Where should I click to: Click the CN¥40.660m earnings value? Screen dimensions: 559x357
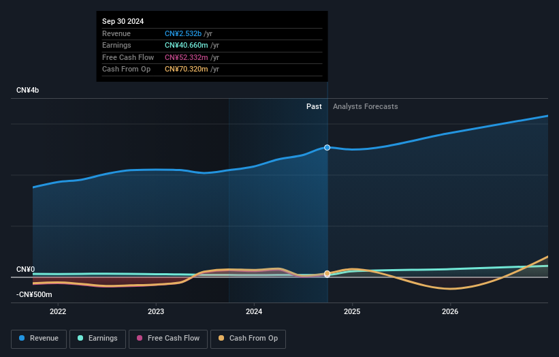point(187,45)
